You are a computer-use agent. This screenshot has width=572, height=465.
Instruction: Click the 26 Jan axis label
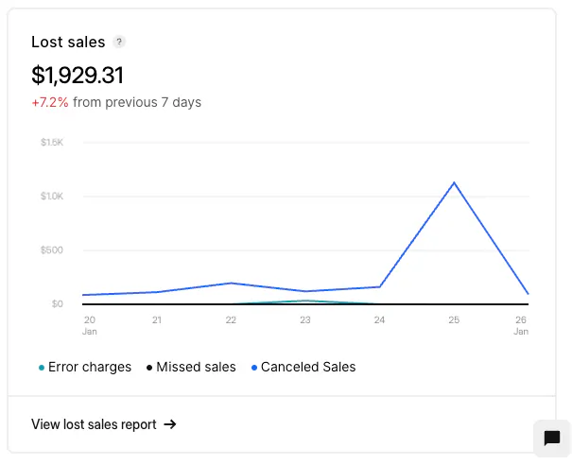pos(521,325)
